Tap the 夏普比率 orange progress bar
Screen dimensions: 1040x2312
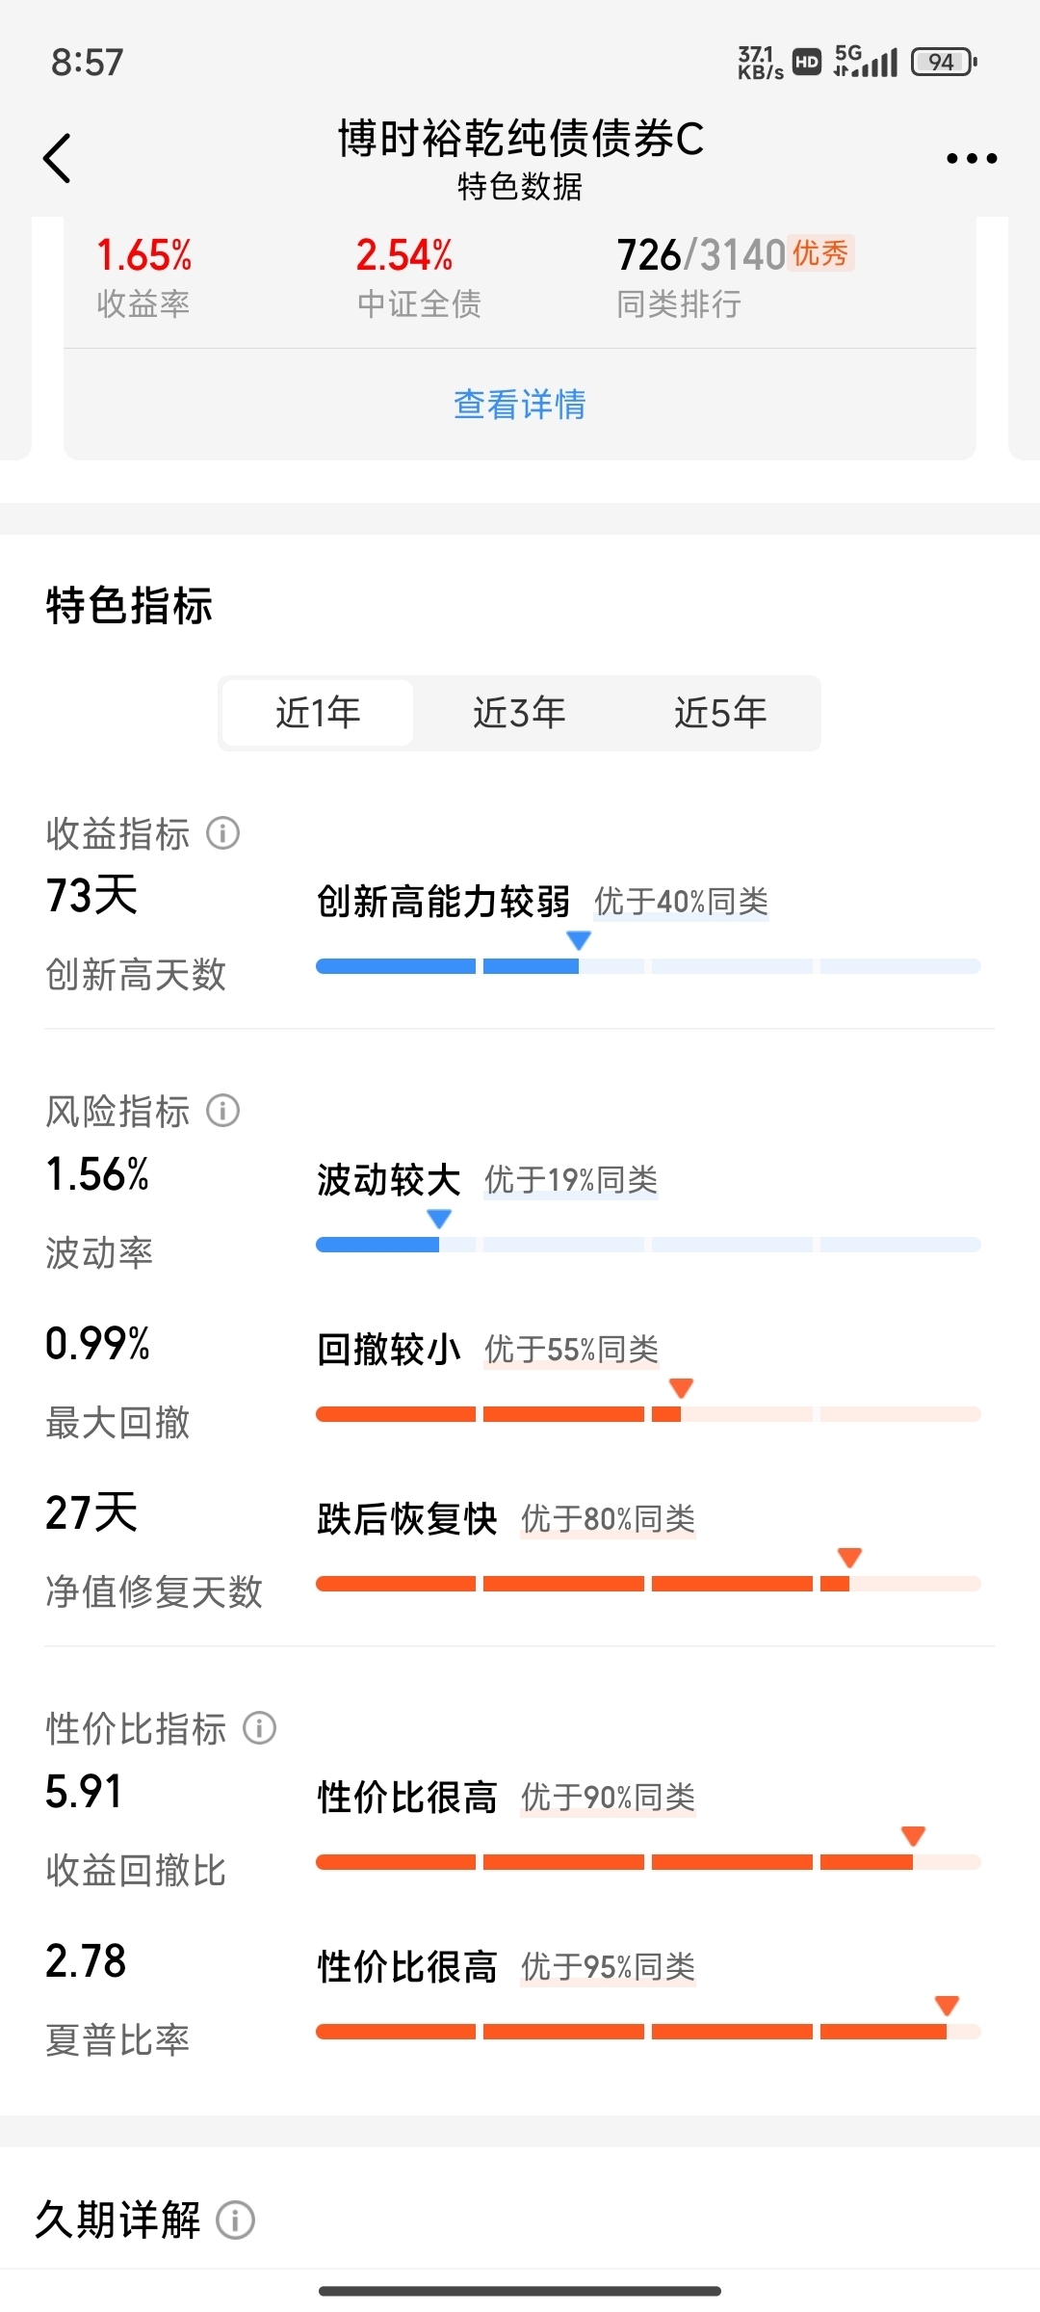tap(648, 2032)
